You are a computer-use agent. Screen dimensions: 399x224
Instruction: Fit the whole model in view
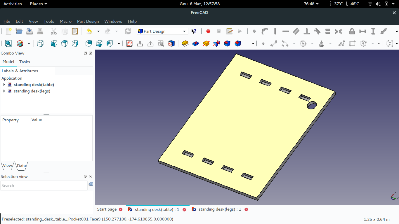pos(8,43)
